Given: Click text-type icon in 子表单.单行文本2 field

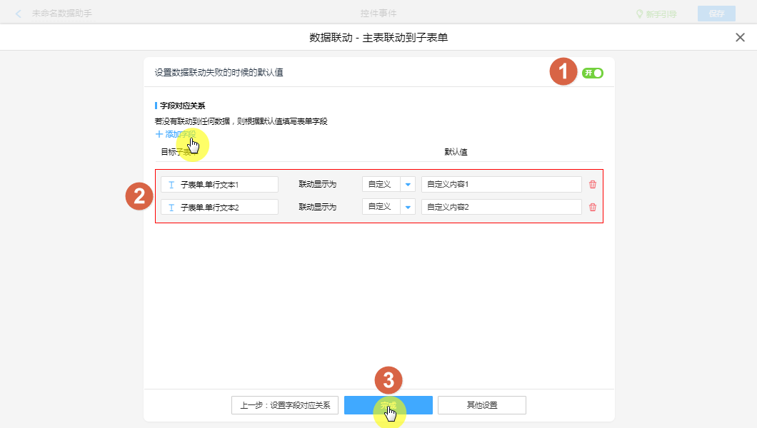Looking at the screenshot, I should click(171, 208).
